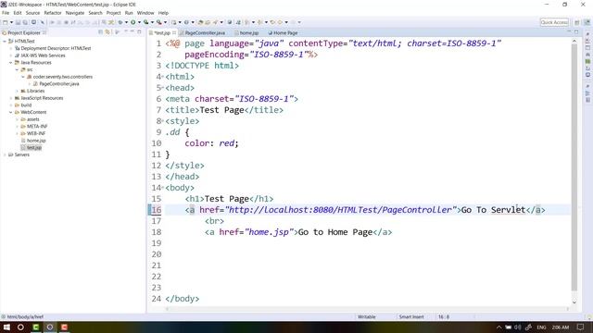
Task: Click the Save toolbar icon
Action: tap(18, 22)
